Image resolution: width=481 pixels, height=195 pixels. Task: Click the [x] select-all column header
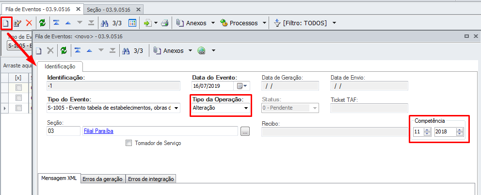[x=18, y=78]
